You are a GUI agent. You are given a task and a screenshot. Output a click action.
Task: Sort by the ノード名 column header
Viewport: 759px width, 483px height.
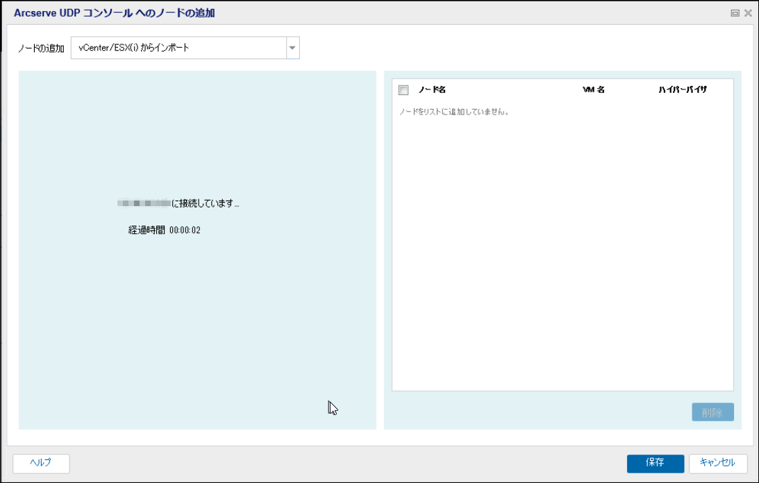pyautogui.click(x=432, y=90)
